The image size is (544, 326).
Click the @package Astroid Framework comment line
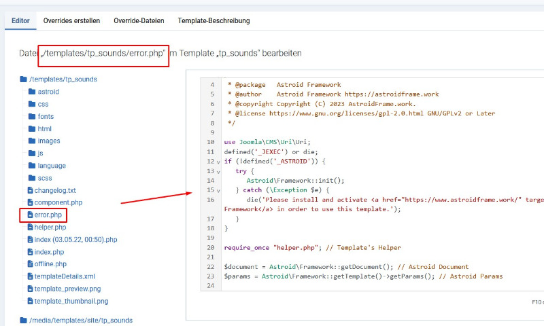coord(284,85)
